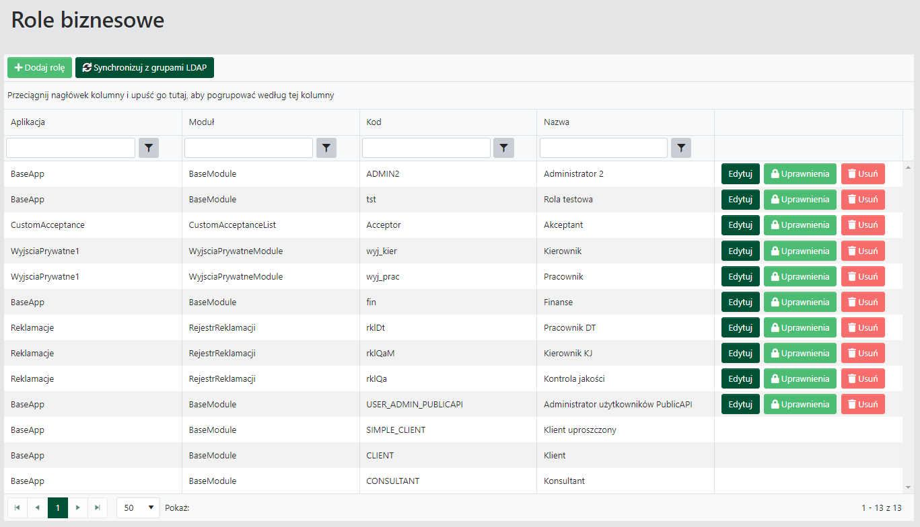Edit the Kierownik KJ role
Viewport: 920px width, 527px height.
click(x=740, y=353)
